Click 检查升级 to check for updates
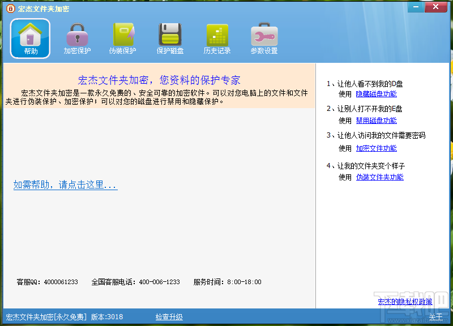This screenshot has height=326, width=453. tap(169, 317)
